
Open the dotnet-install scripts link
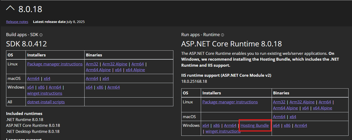point(46,102)
